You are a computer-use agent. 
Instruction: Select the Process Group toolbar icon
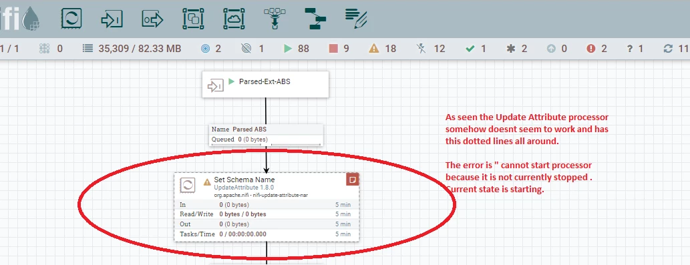coord(193,19)
